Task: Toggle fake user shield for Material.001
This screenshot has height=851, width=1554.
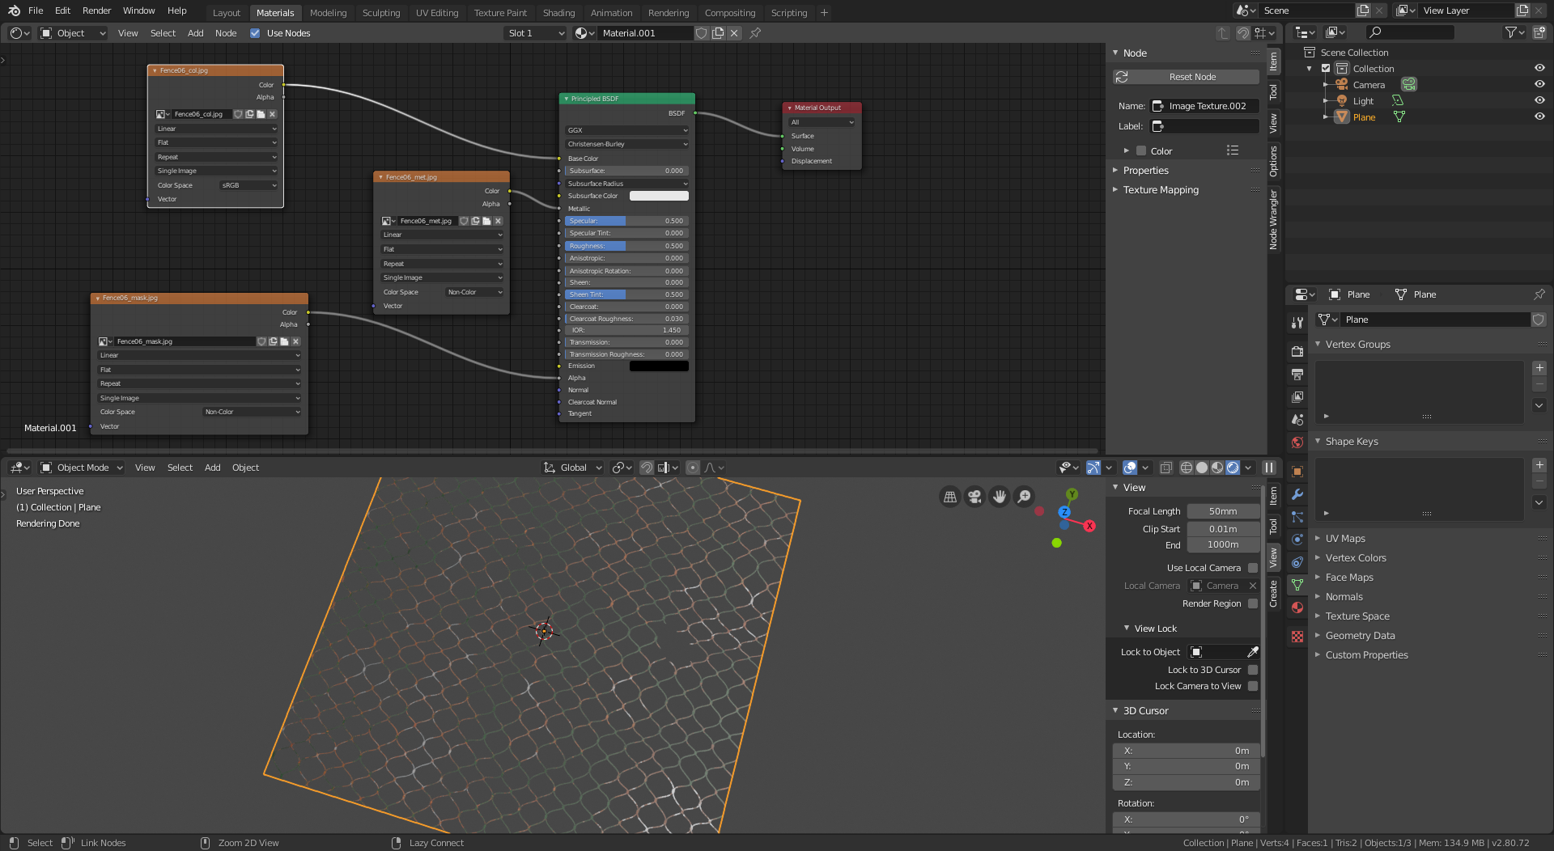Action: pos(702,33)
